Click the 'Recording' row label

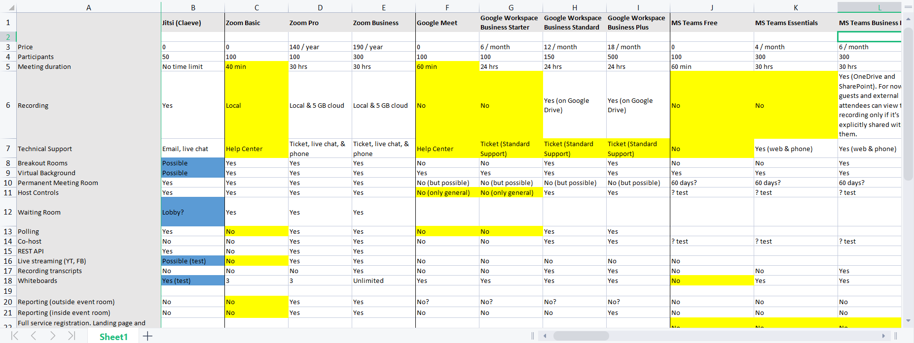click(89, 105)
